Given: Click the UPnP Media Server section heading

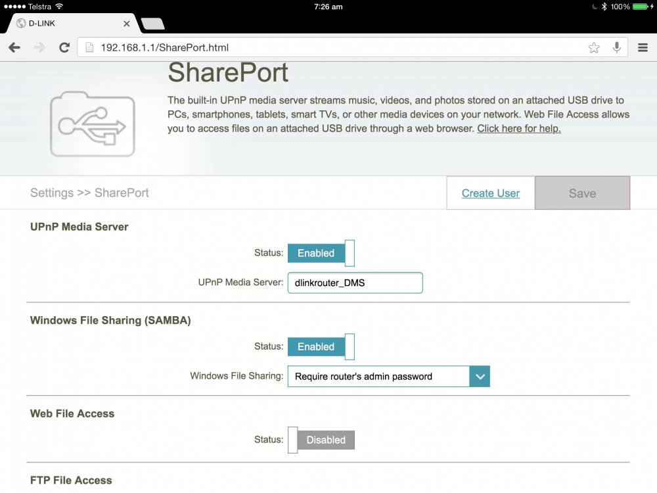Looking at the screenshot, I should click(x=79, y=227).
